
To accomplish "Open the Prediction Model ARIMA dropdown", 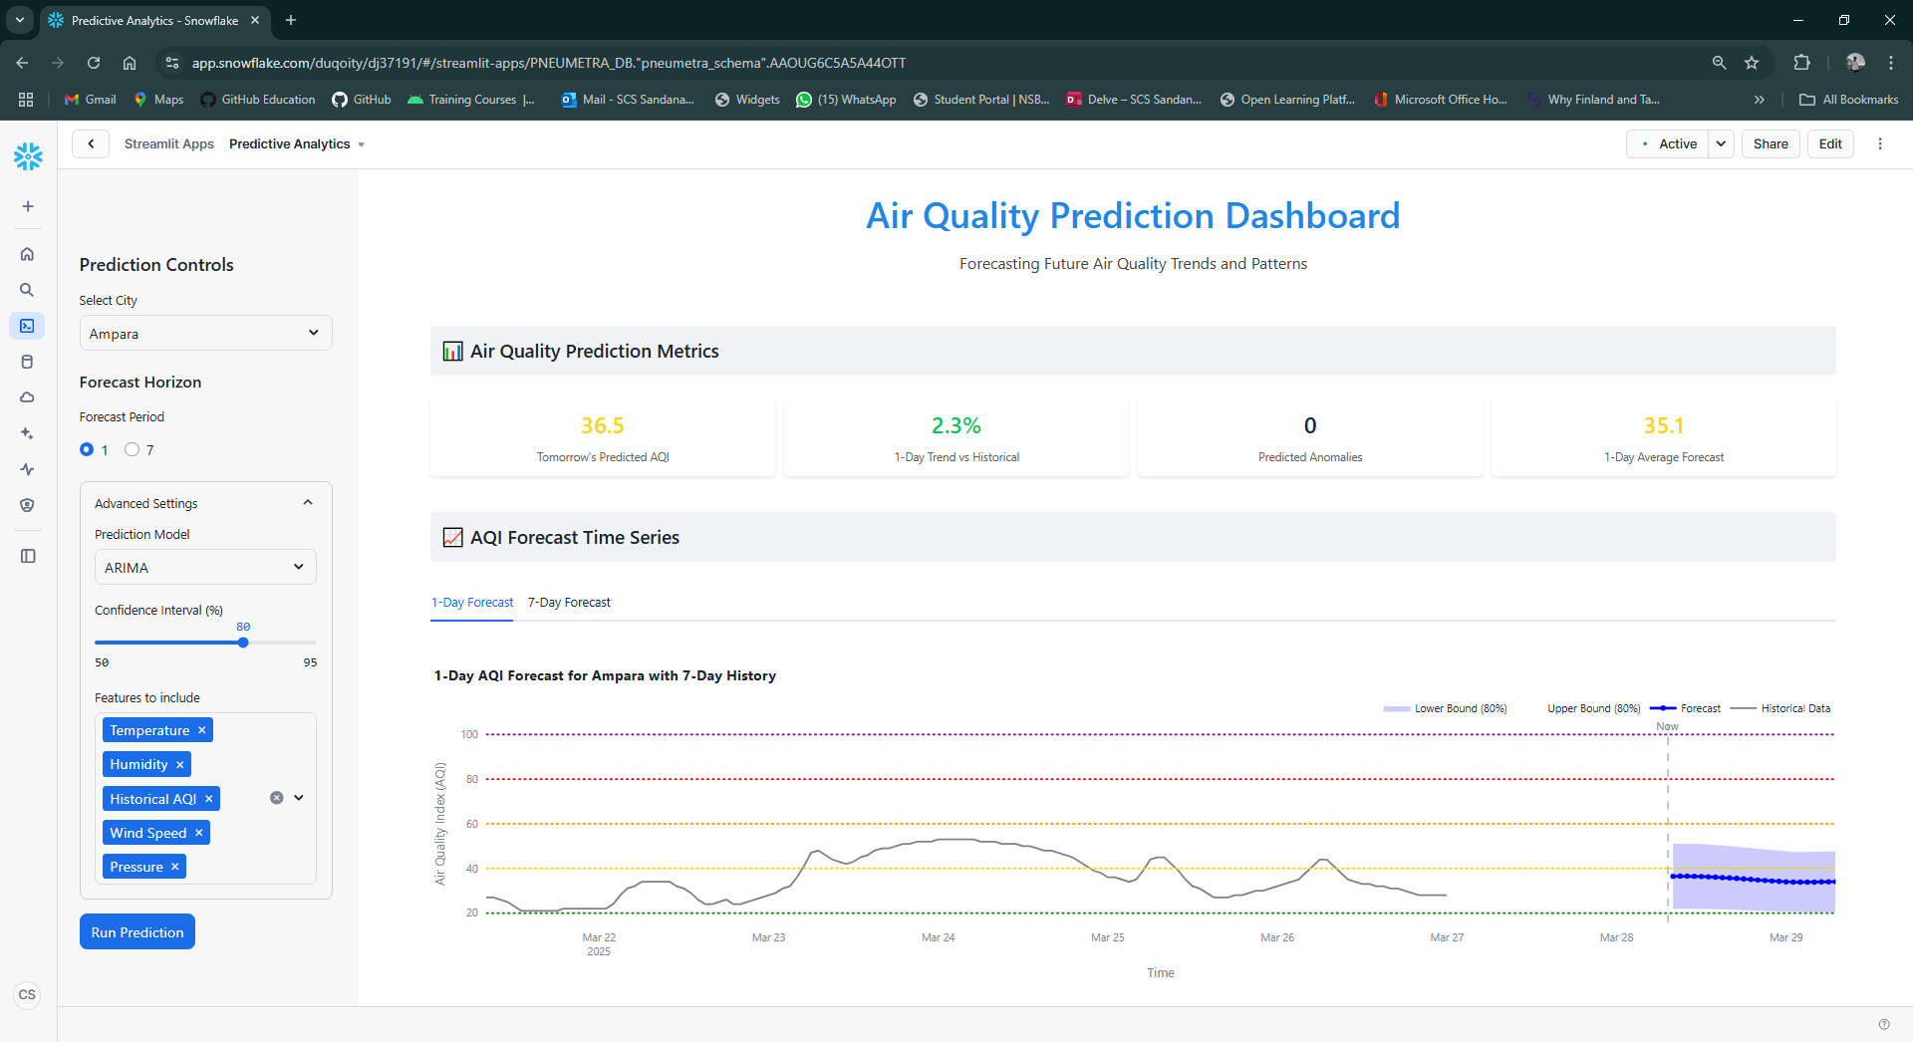I will pyautogui.click(x=204, y=567).
